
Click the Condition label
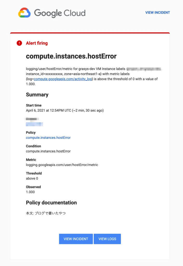33,146
